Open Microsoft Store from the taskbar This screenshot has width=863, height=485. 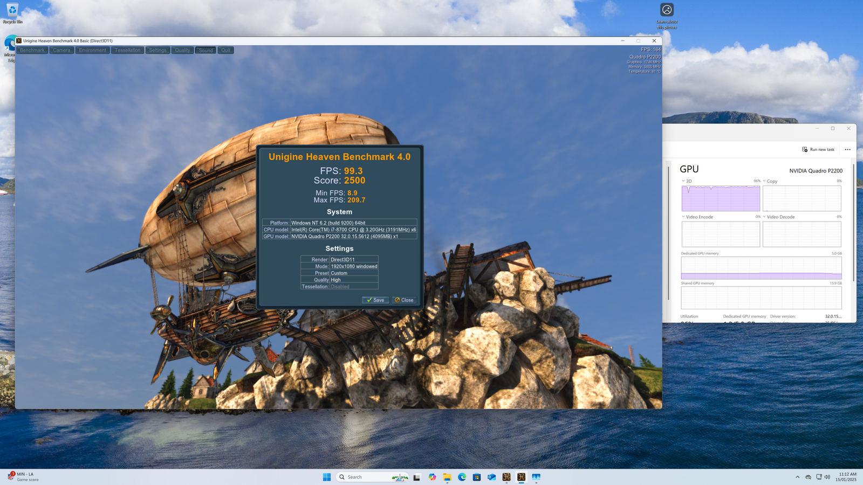[477, 477]
